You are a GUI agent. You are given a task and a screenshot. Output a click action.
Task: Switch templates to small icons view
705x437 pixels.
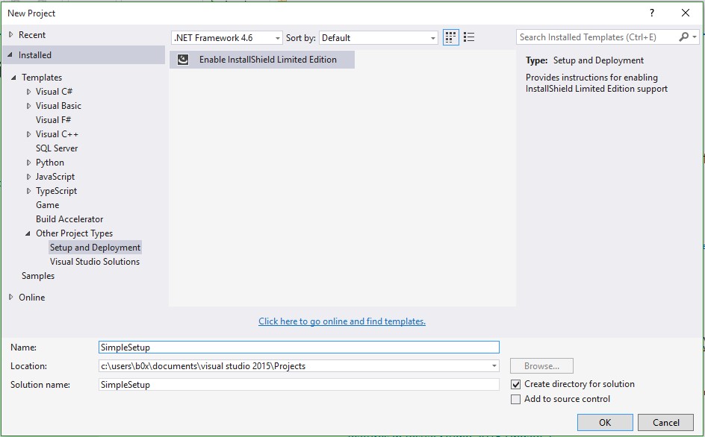coord(450,37)
